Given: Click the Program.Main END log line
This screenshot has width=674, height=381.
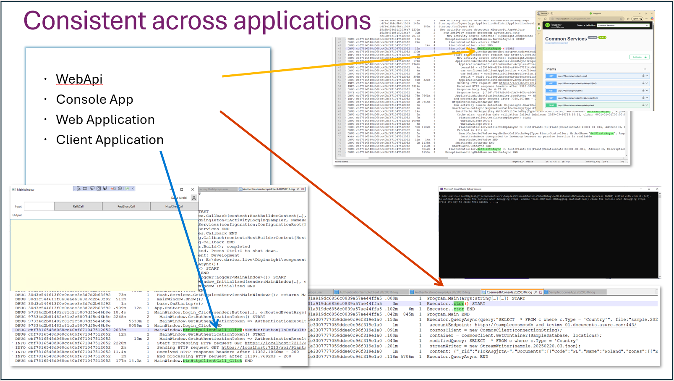Looking at the screenshot, I should [x=448, y=314].
